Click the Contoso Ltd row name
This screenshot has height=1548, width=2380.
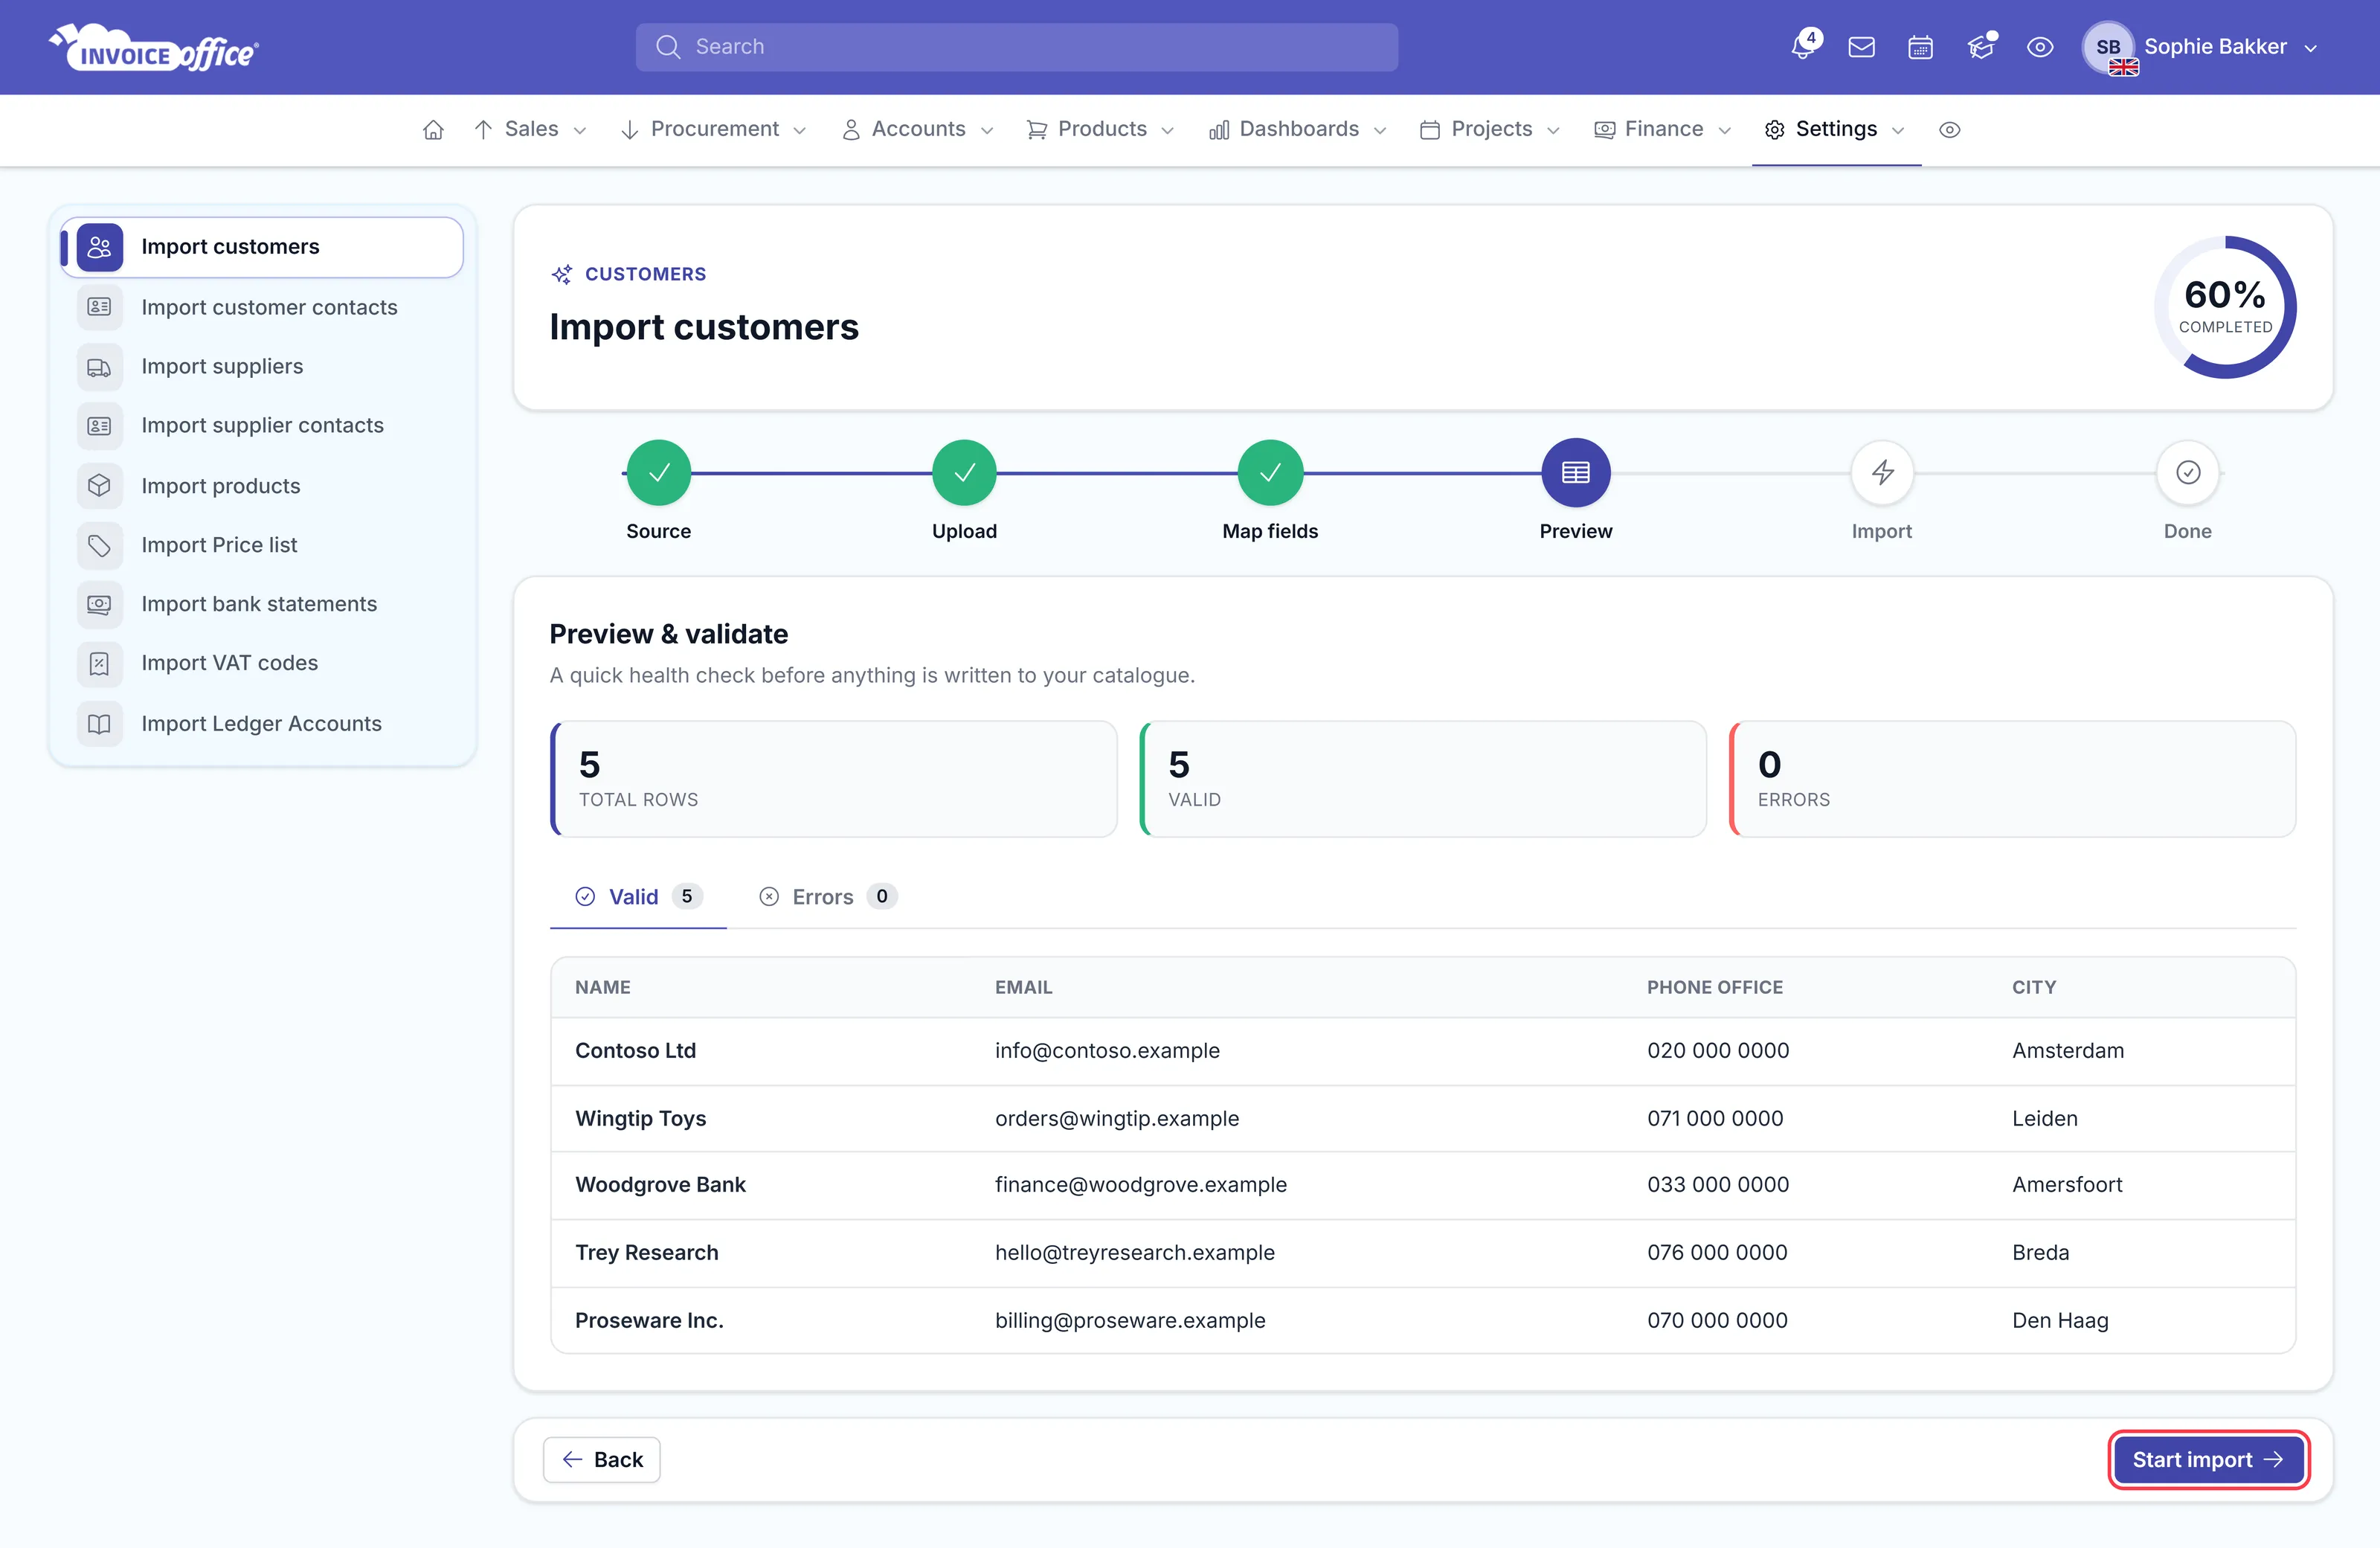point(635,1051)
